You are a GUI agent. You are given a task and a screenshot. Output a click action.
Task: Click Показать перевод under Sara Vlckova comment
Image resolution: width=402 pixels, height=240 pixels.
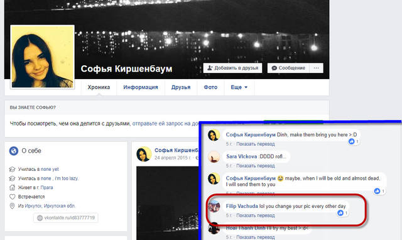256,166
